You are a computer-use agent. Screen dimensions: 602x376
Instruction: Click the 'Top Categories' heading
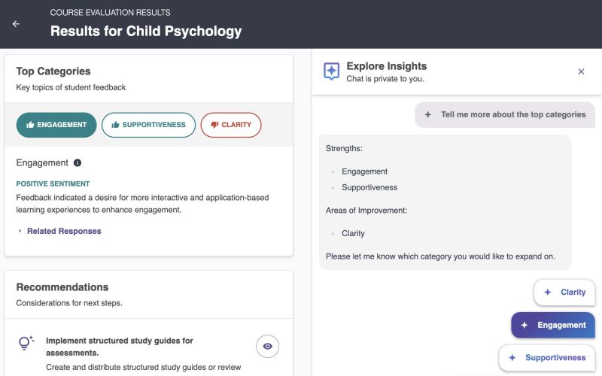point(53,71)
